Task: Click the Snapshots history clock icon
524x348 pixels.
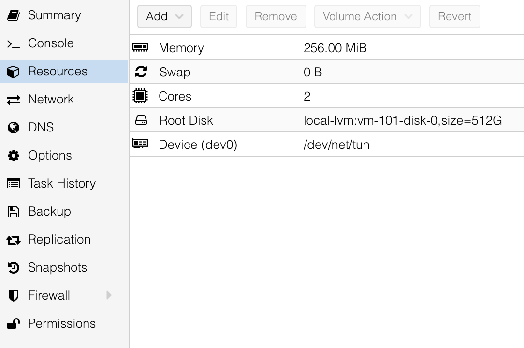Action: 14,268
